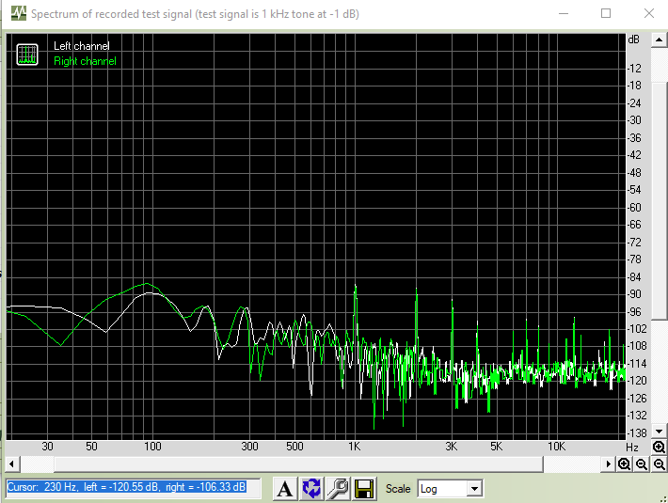Click the vertical zoom-in magnifier below the dB scrollbar

659,447
